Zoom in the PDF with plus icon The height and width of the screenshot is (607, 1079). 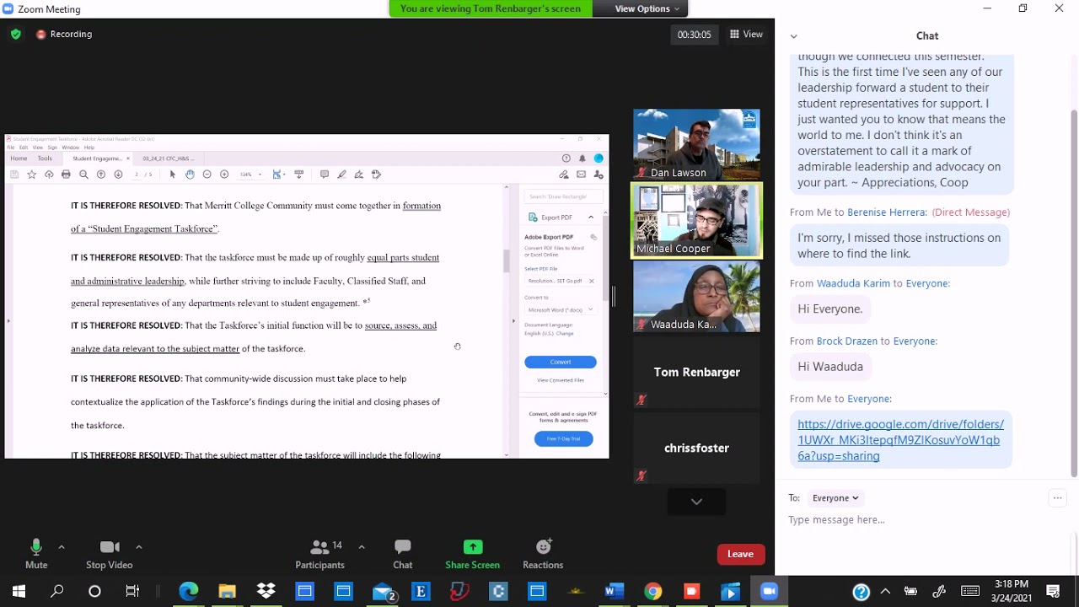point(224,175)
